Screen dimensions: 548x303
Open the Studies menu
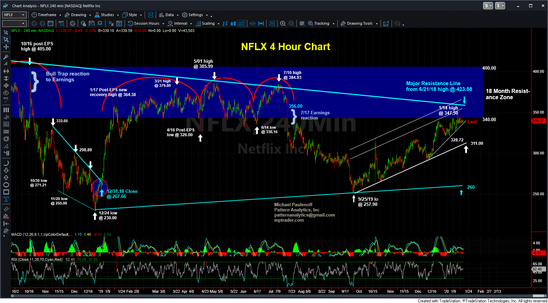coord(106,15)
